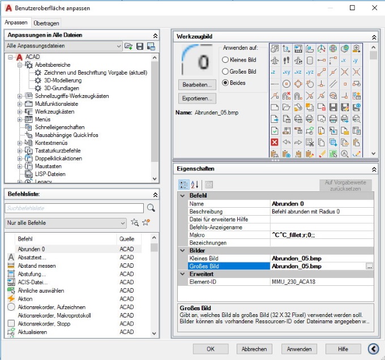Open the Nur alle Befehle filter dropdown
This screenshot has height=360, width=385.
click(x=122, y=222)
